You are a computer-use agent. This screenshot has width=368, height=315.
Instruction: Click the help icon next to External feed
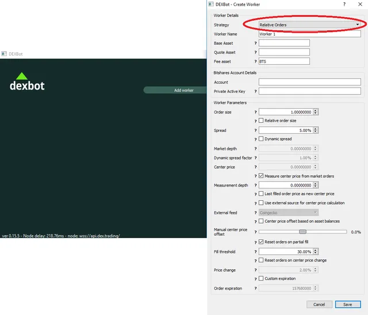255,213
